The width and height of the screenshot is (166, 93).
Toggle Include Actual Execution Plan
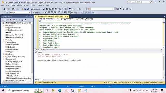click(x=59, y=12)
